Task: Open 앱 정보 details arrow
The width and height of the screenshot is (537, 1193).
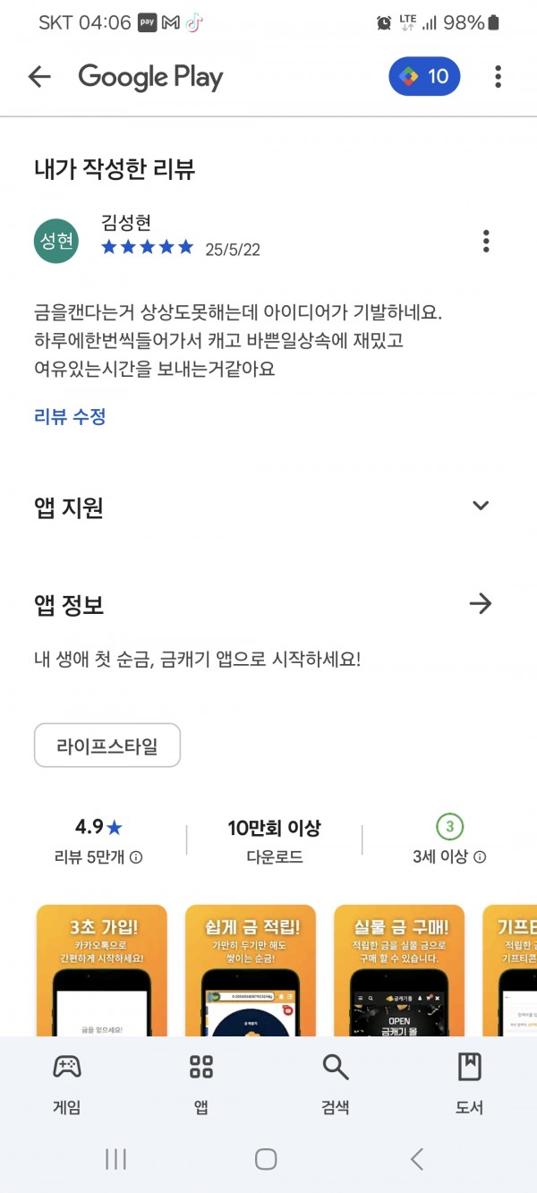Action: pyautogui.click(x=481, y=604)
